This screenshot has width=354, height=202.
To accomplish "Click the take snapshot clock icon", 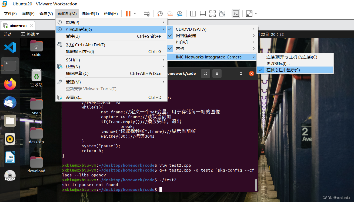I will click(160, 13).
